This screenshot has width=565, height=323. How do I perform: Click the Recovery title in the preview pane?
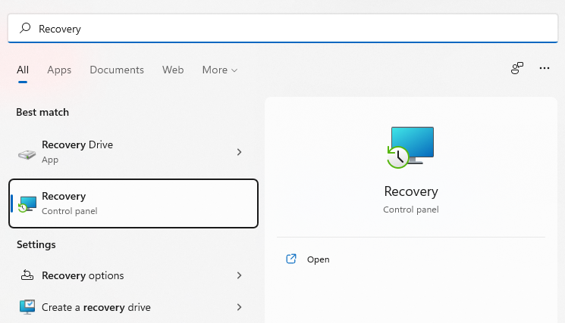[x=410, y=191]
